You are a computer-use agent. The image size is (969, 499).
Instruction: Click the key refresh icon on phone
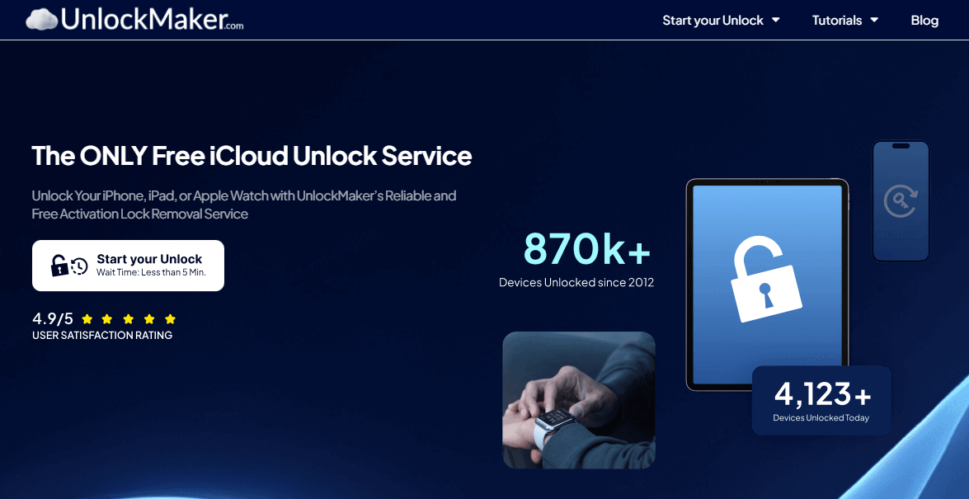coord(901,200)
